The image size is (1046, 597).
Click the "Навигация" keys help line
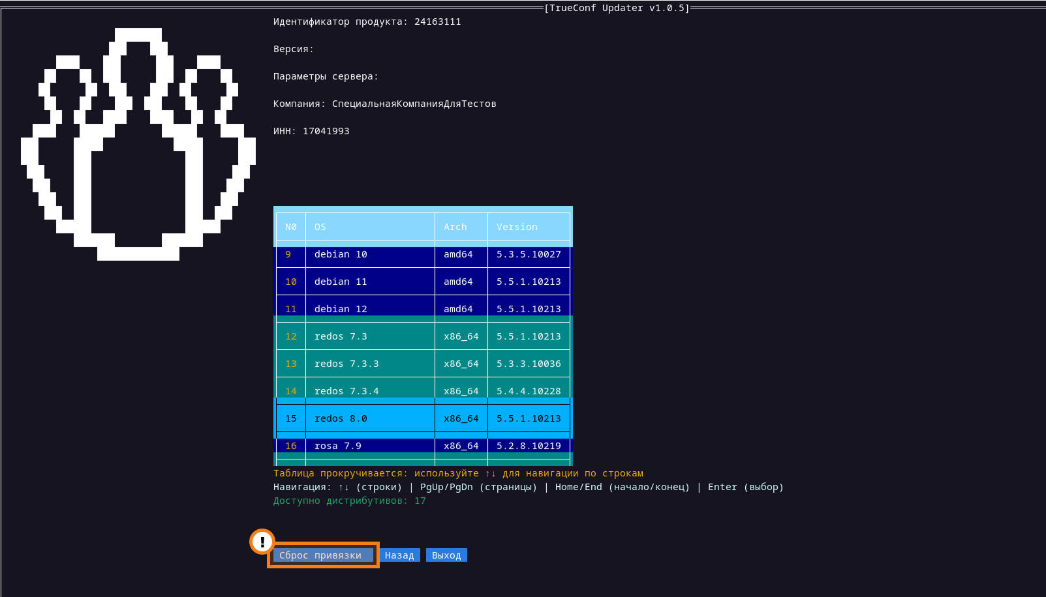528,487
